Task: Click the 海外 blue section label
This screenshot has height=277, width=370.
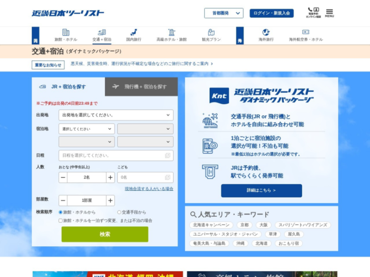Action: coord(240,36)
